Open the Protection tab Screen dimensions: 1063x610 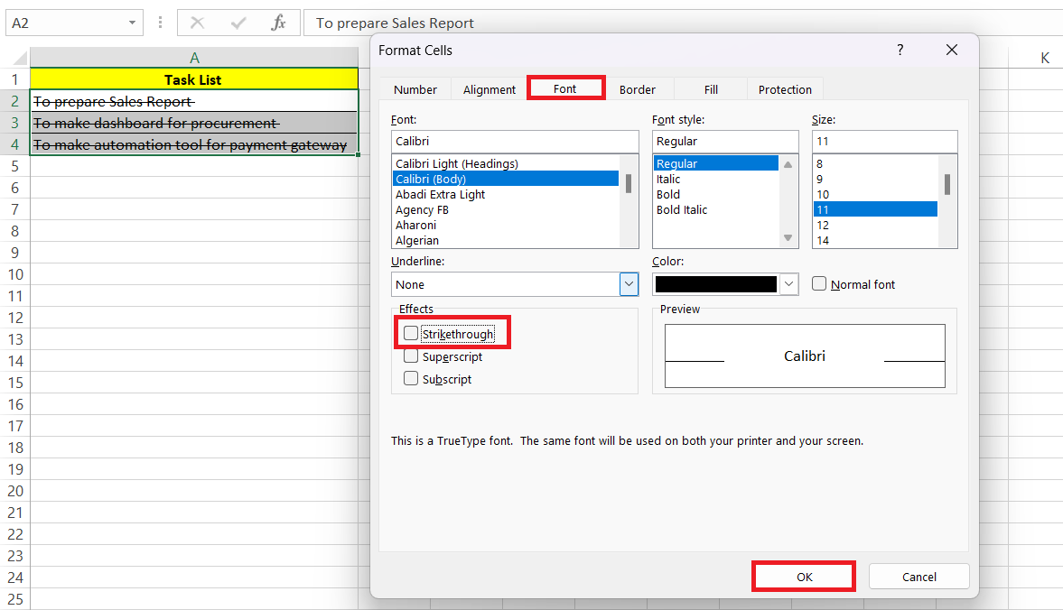[x=784, y=89]
